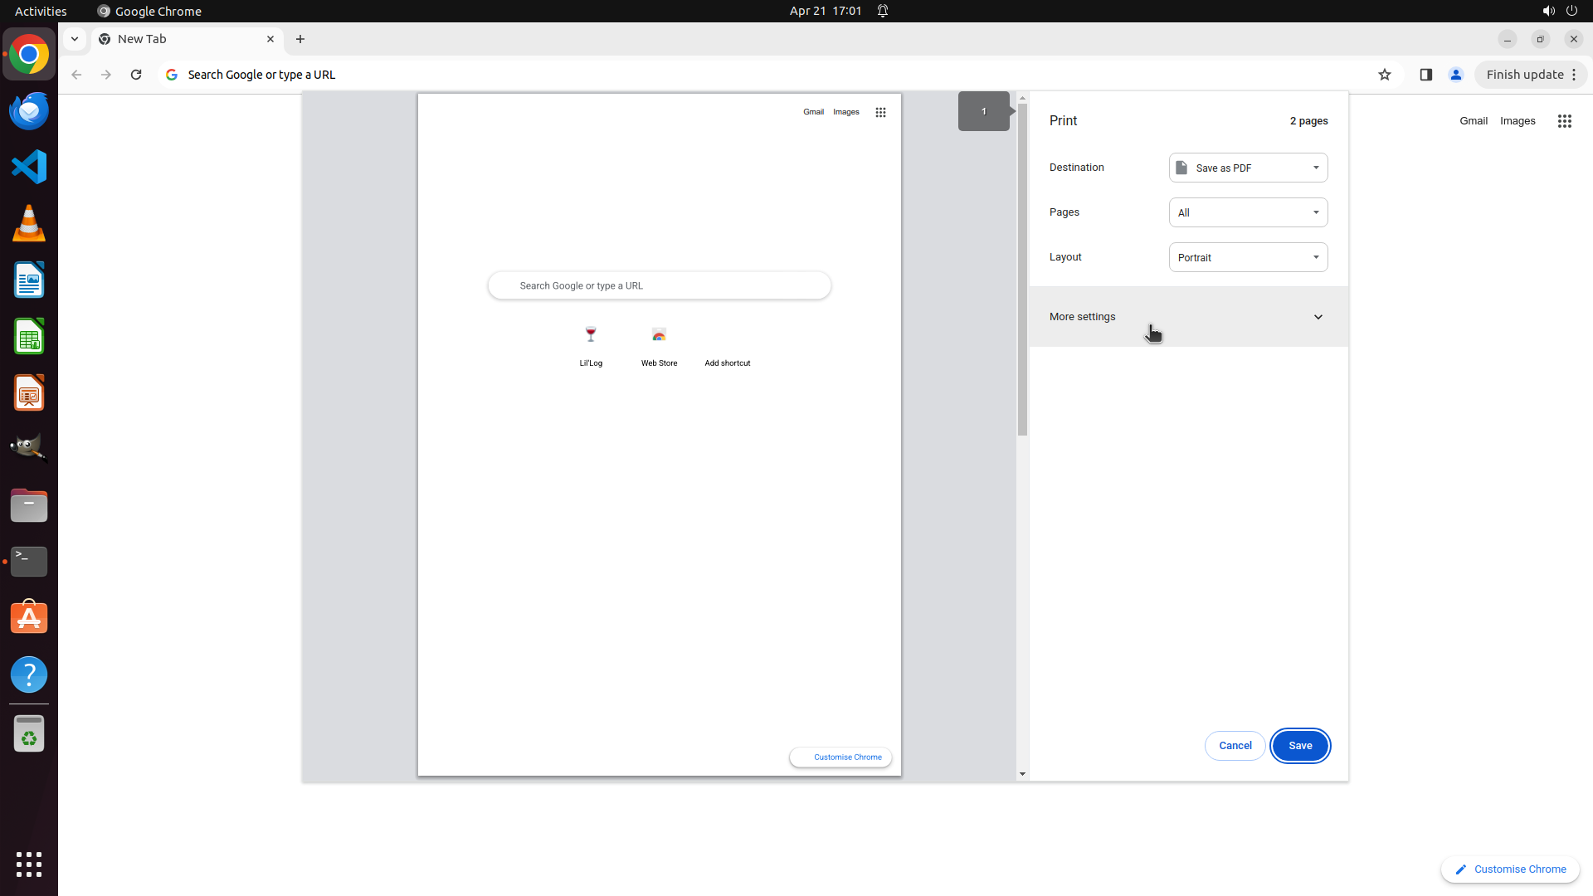Launch Thunderbird from the dock

[x=29, y=110]
